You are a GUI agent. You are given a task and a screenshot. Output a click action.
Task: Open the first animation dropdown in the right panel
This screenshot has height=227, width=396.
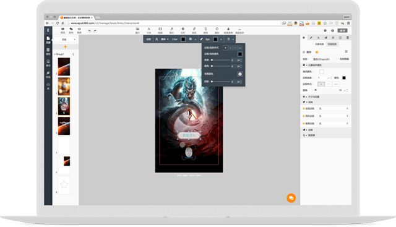tap(333, 109)
